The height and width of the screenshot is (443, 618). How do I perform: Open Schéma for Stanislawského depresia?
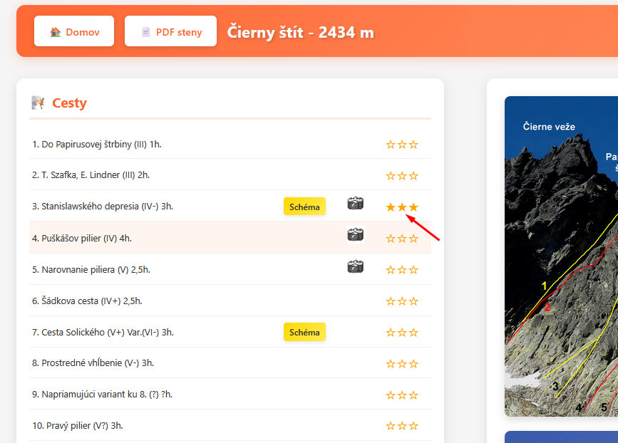coord(304,207)
